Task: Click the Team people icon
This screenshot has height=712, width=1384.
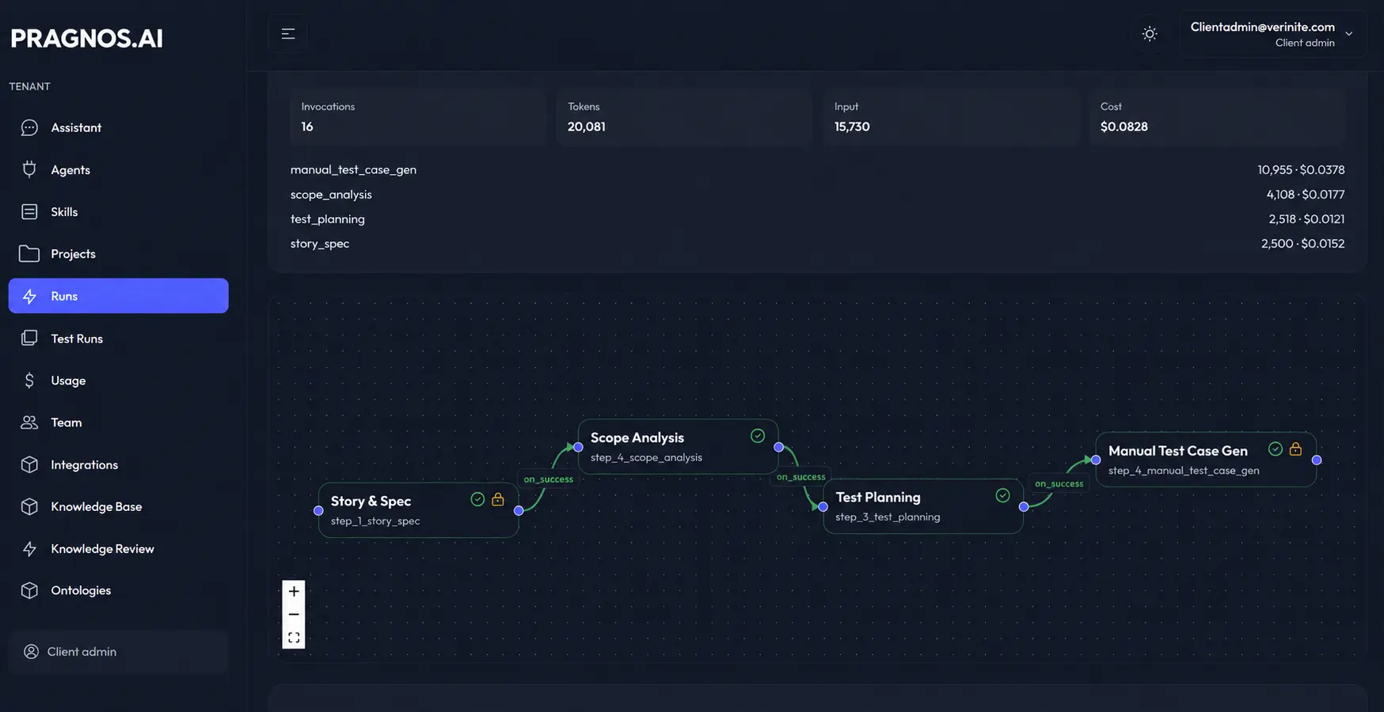Action: click(29, 422)
